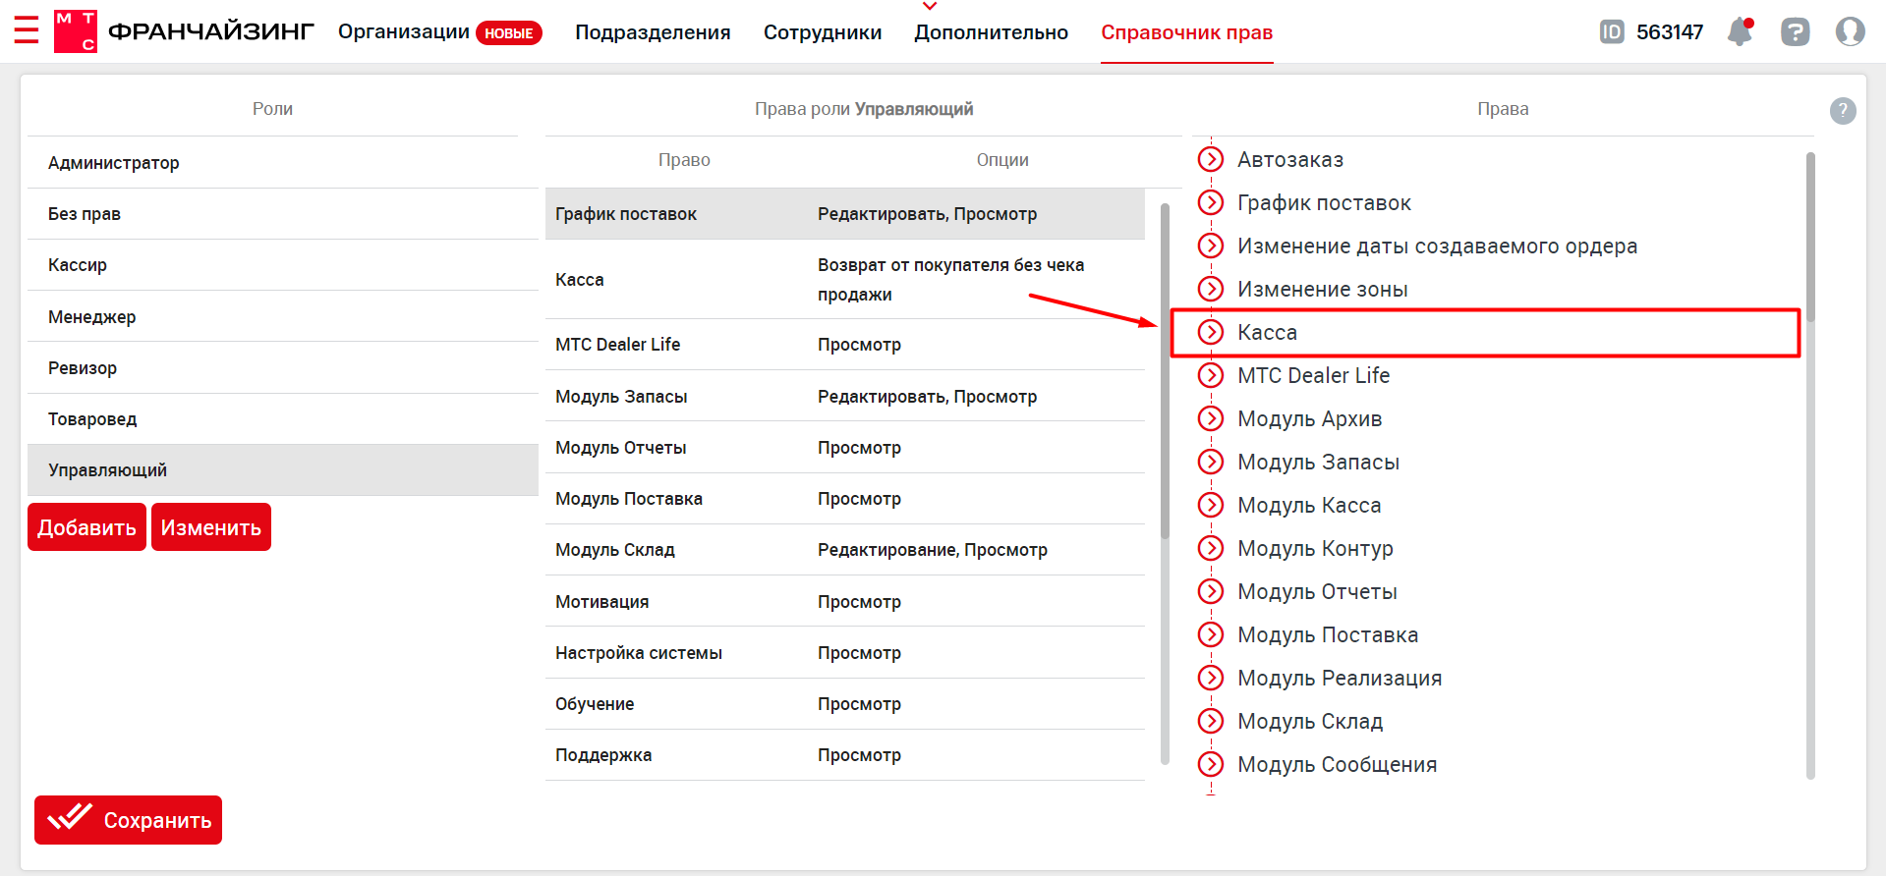The width and height of the screenshot is (1886, 876).
Task: Click the gray help icon beside Права
Action: pos(1843,111)
